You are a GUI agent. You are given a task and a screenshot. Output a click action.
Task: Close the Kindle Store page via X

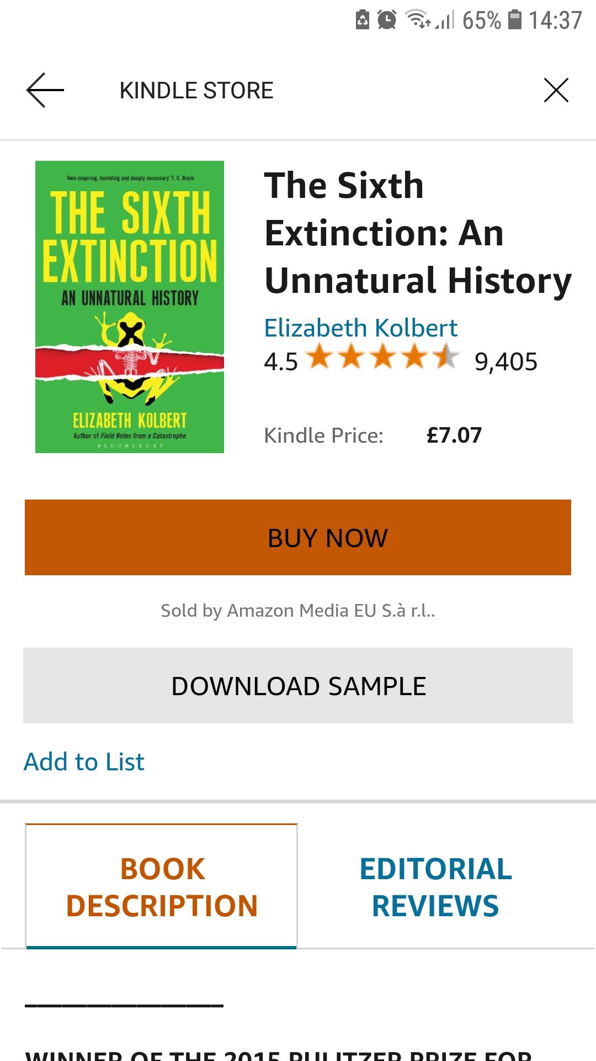(556, 90)
